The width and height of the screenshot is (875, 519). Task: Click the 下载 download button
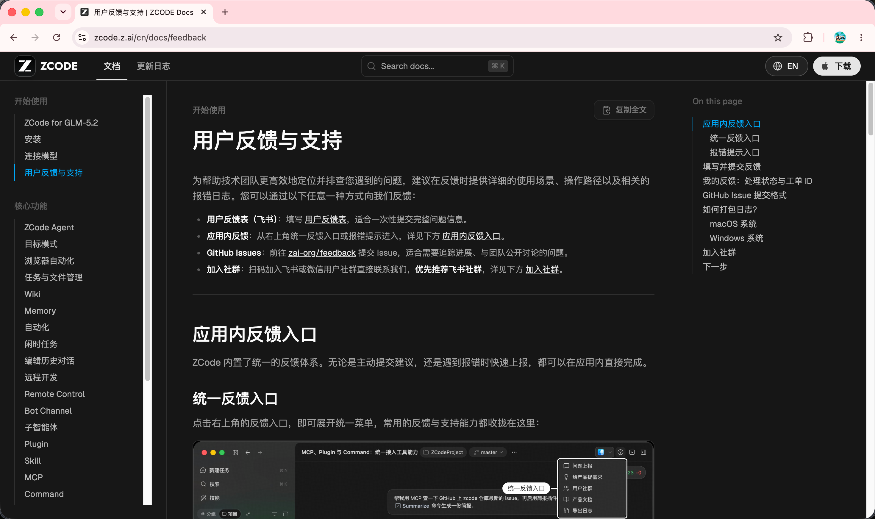837,66
